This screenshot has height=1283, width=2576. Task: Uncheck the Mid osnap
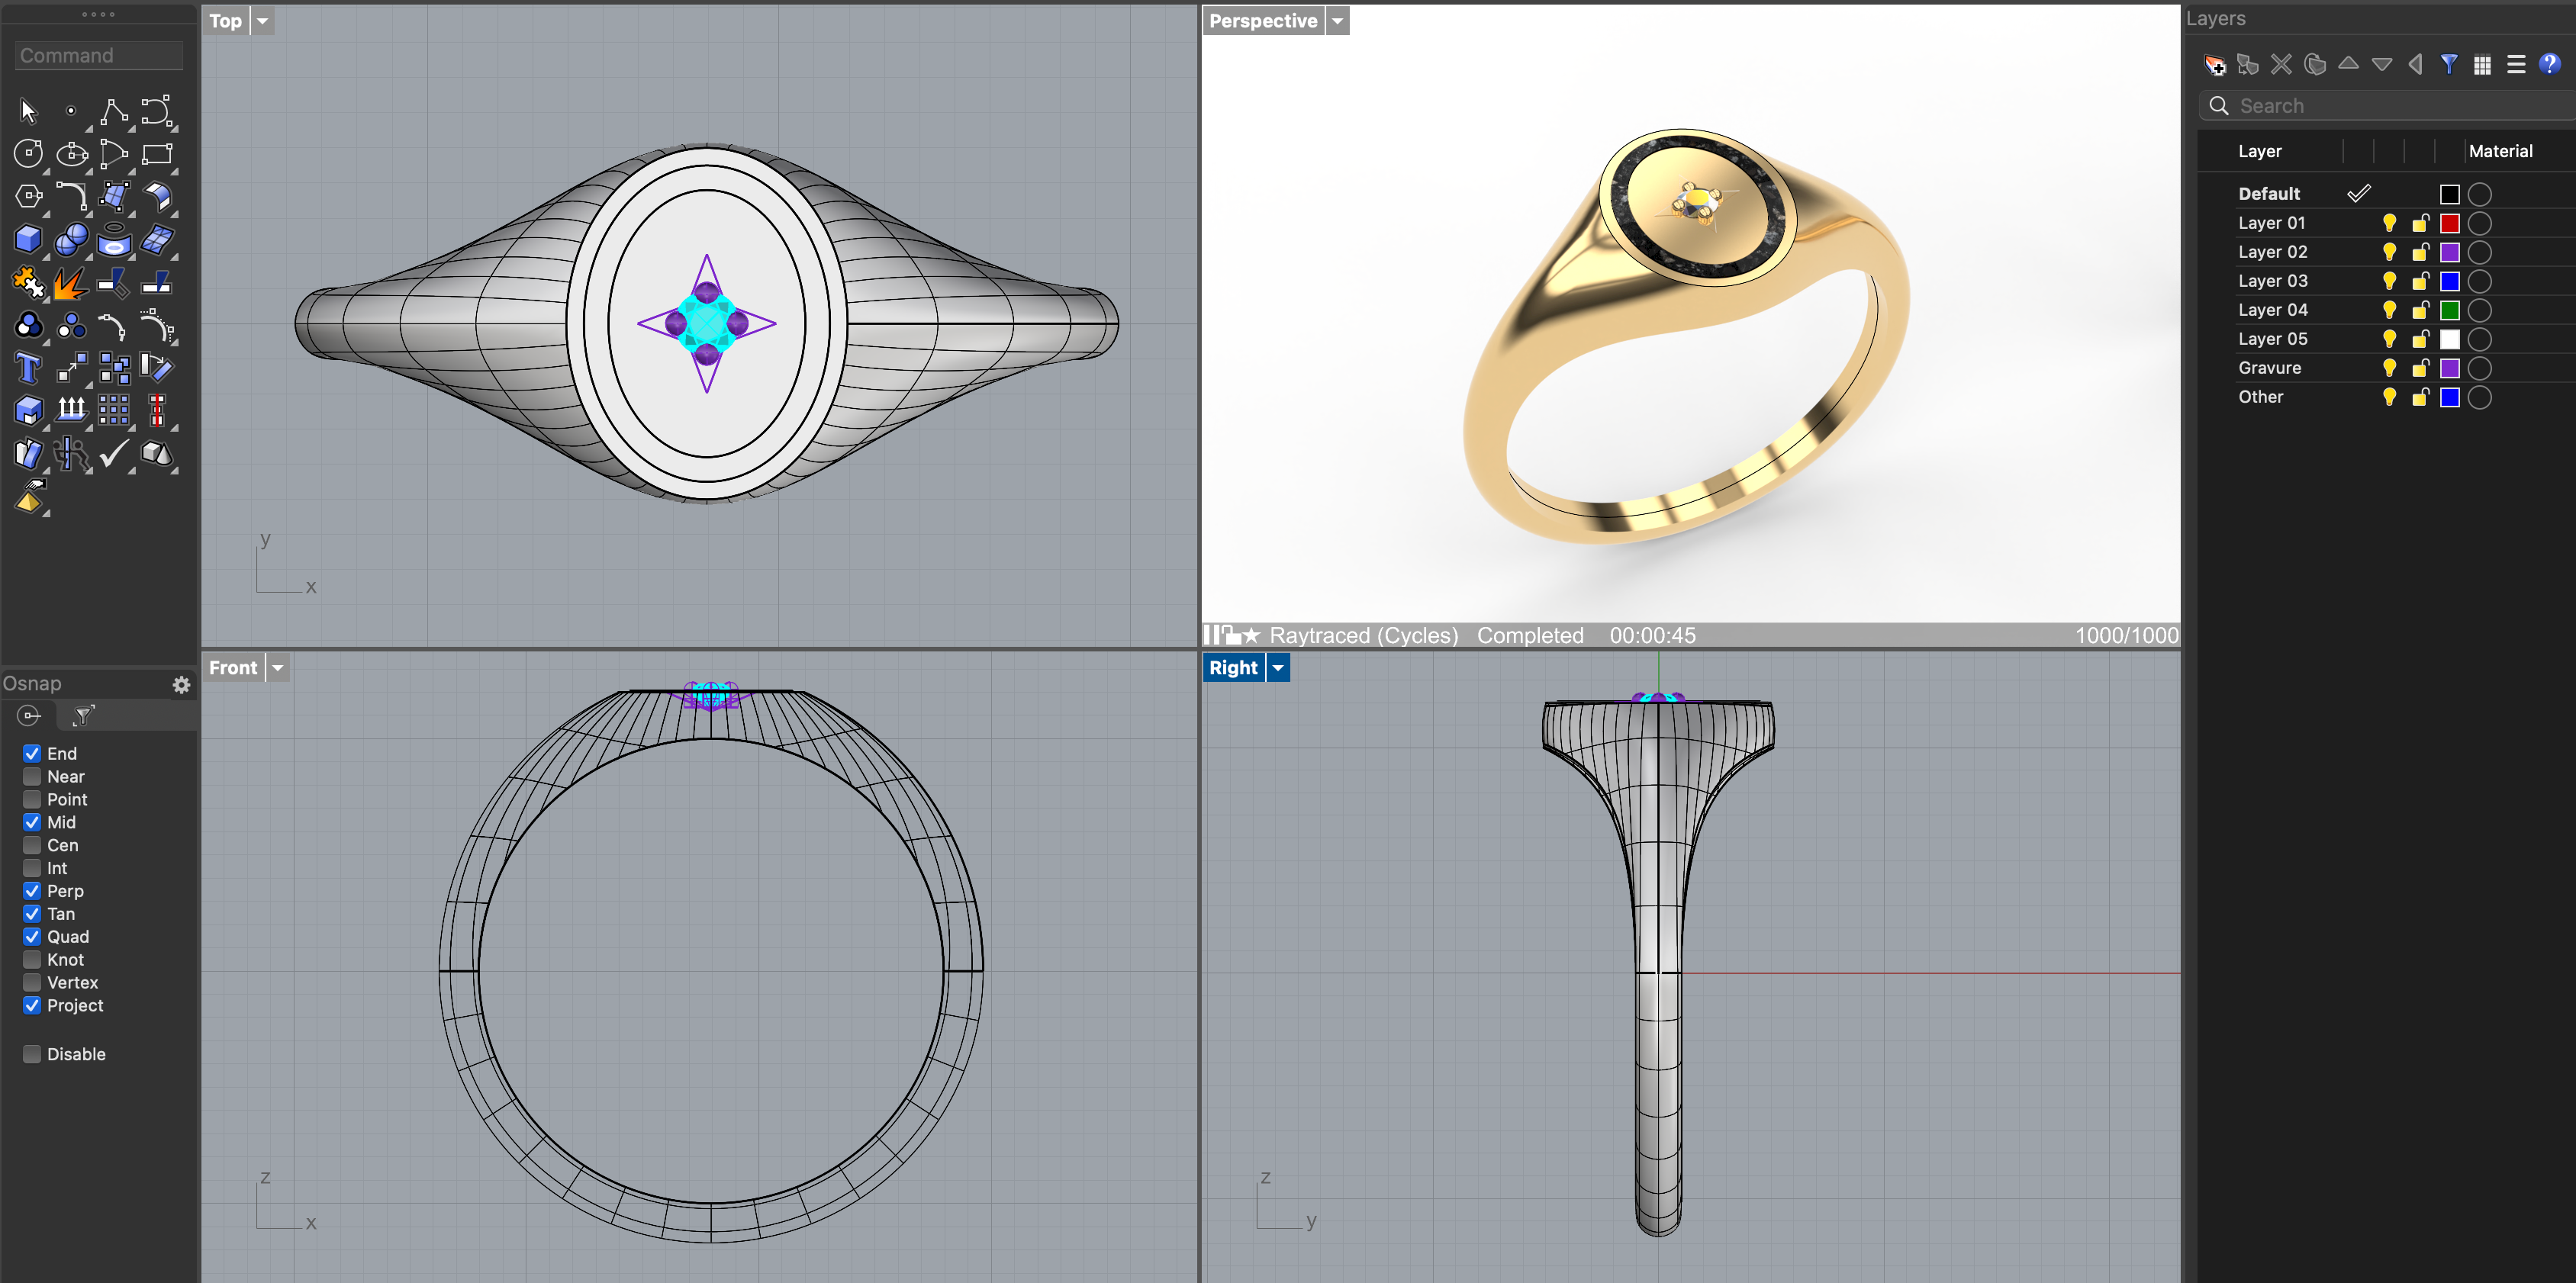[32, 823]
